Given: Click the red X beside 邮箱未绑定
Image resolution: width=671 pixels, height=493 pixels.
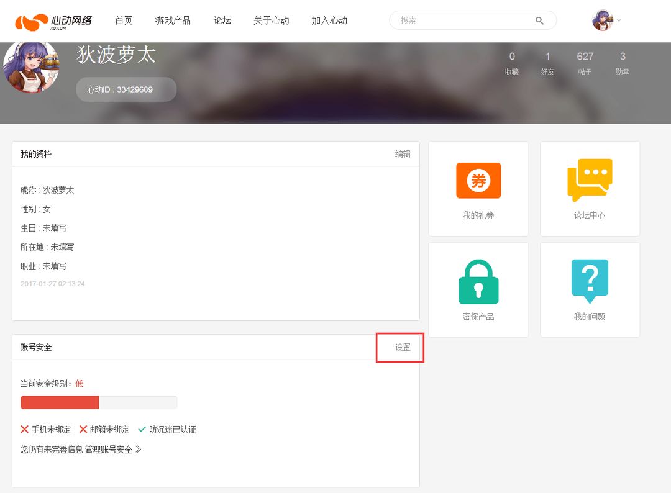Looking at the screenshot, I should click(83, 429).
